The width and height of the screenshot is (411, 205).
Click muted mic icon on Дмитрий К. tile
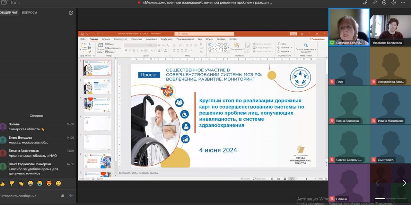click(x=374, y=160)
